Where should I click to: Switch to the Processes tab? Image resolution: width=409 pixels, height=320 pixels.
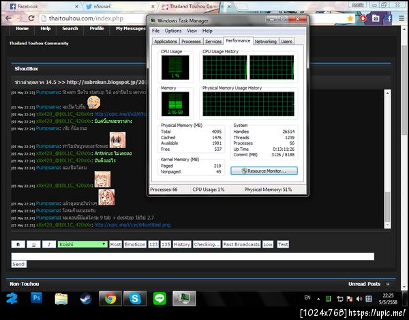click(x=191, y=42)
